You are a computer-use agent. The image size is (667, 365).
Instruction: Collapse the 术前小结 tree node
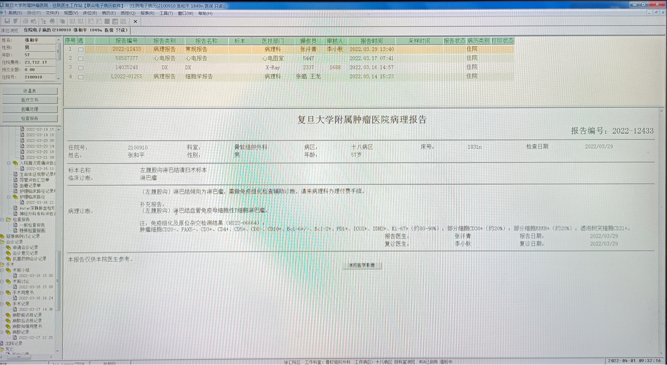2,270
